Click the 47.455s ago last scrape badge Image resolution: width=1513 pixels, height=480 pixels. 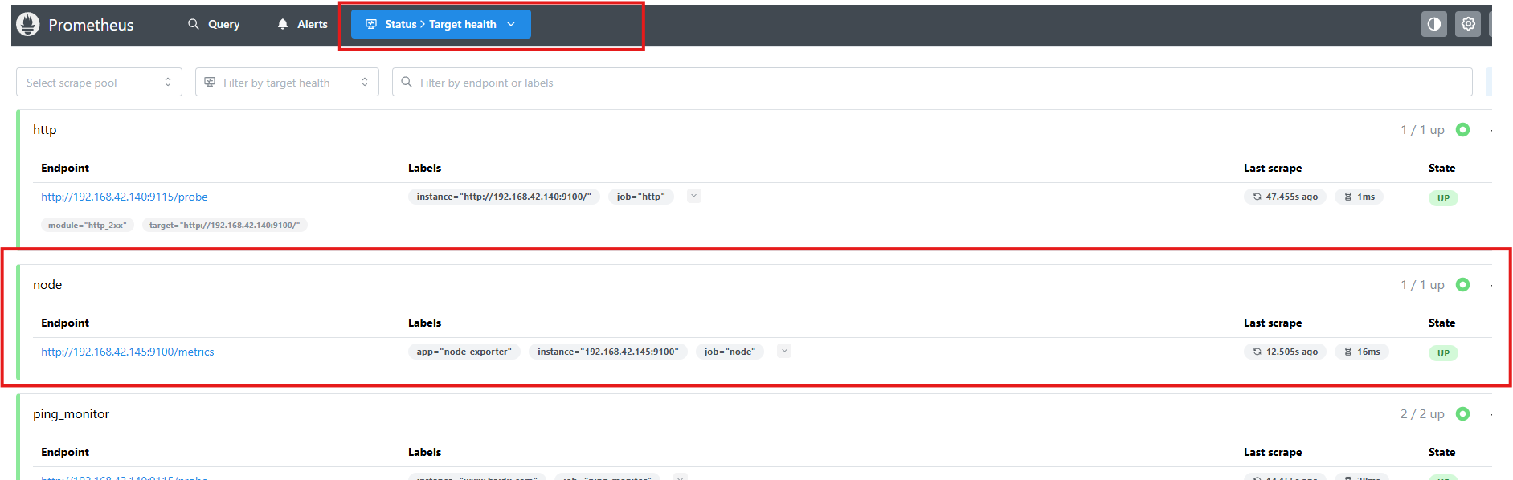coord(1285,197)
